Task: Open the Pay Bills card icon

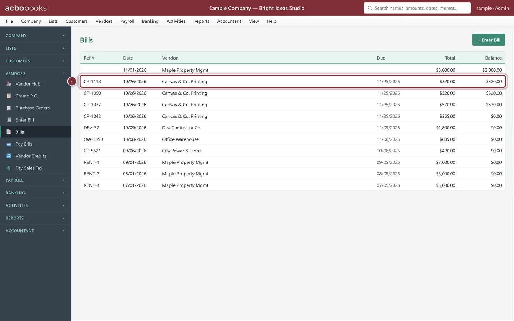Action: click(x=9, y=144)
